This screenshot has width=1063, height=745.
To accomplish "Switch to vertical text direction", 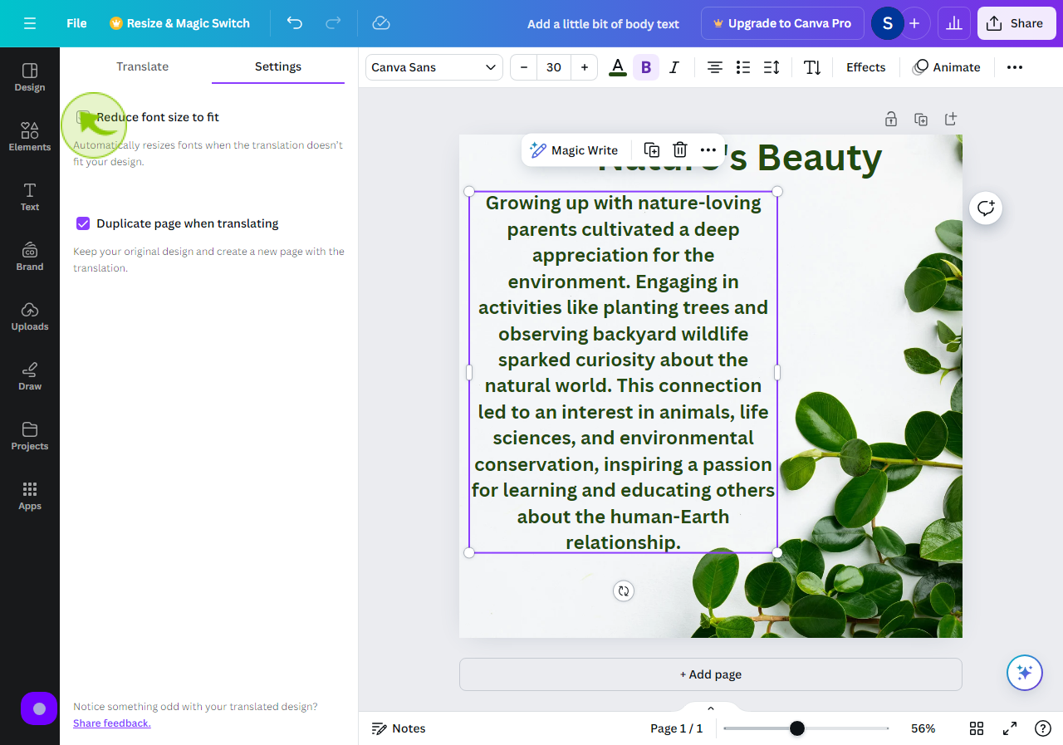I will click(812, 67).
